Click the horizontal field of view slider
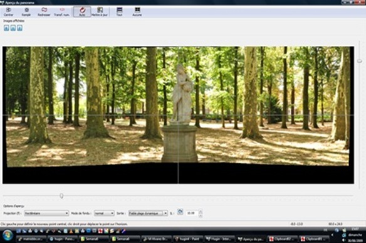366x243 pixels. [61, 196]
